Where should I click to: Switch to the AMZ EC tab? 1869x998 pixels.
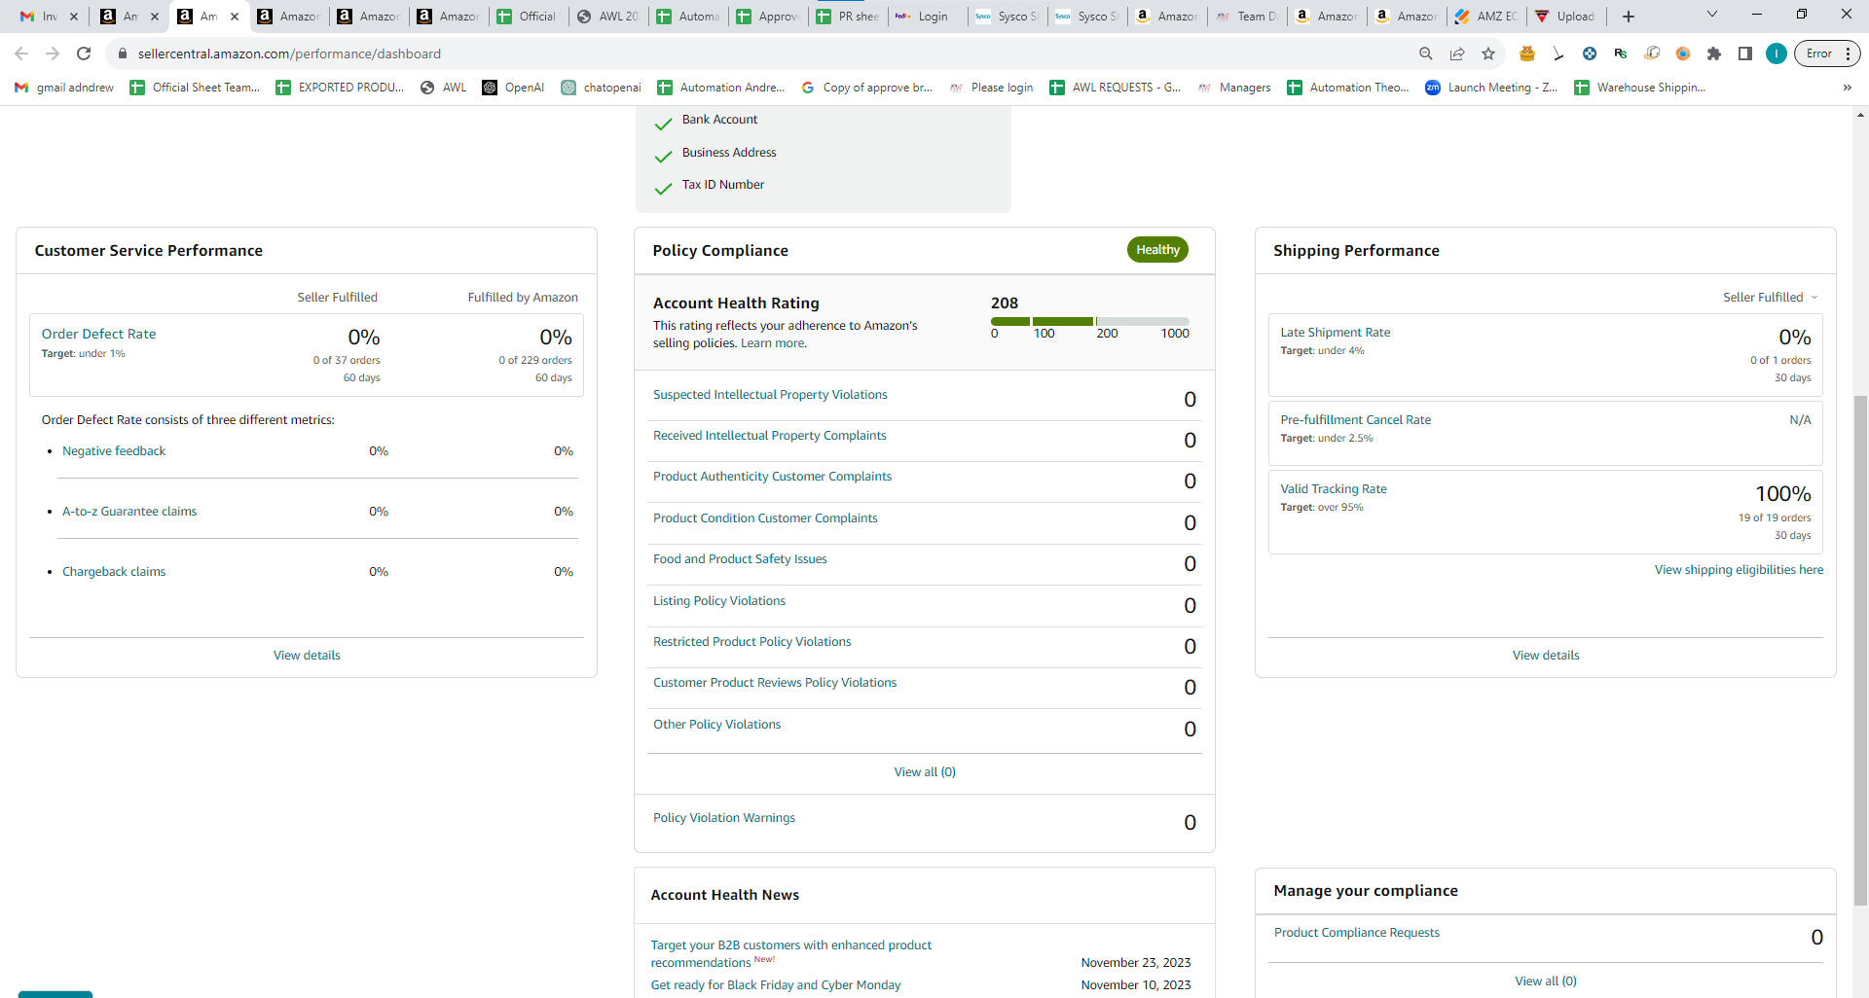[1486, 17]
